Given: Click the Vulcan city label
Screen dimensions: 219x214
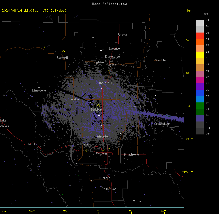Looking at the screenshot, I should click(138, 201).
